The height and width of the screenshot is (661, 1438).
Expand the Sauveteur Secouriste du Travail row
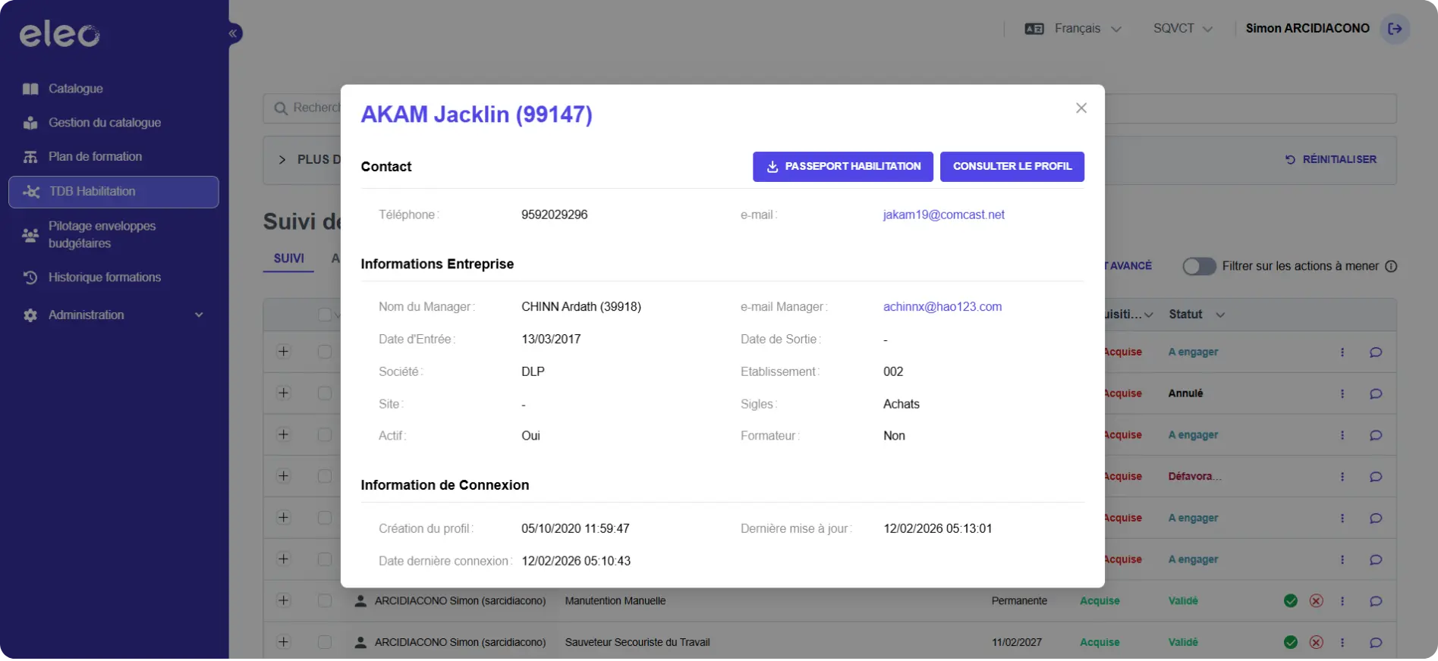[x=283, y=642]
